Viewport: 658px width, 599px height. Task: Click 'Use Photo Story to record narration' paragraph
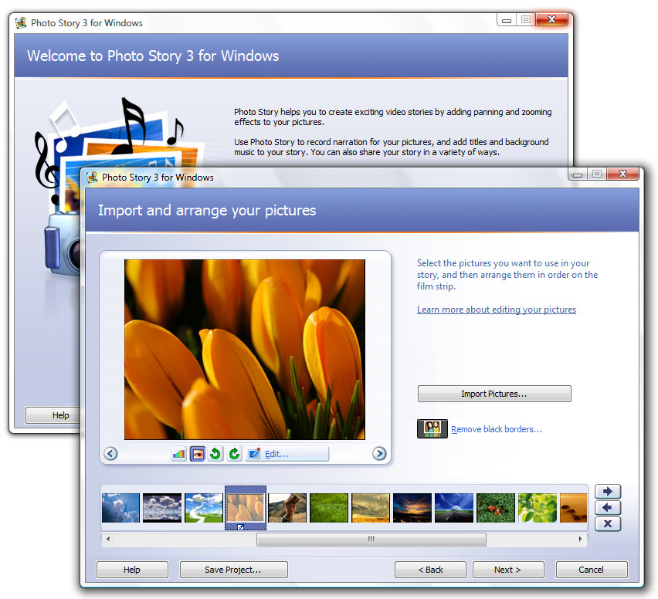click(391, 147)
